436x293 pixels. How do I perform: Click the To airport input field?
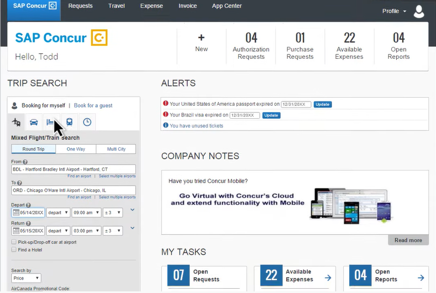(x=73, y=190)
